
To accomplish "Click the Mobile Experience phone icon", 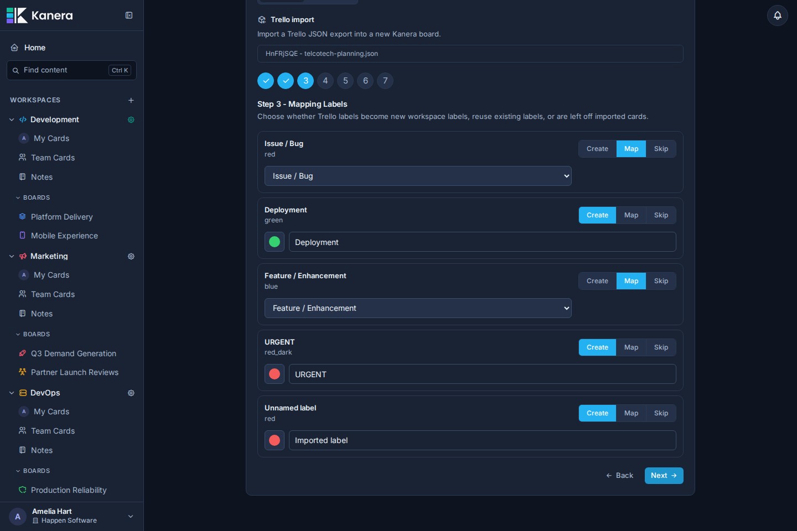I will [23, 236].
